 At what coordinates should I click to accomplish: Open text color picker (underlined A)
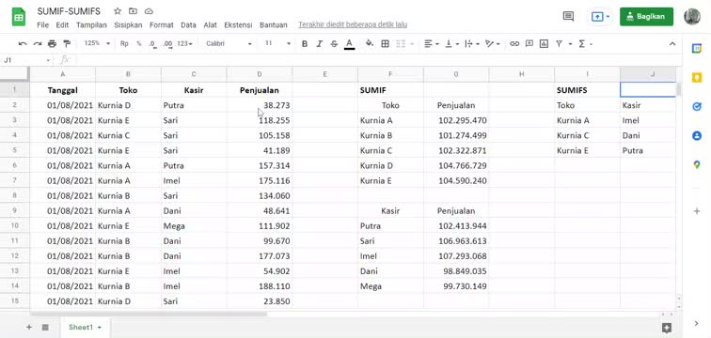[349, 43]
